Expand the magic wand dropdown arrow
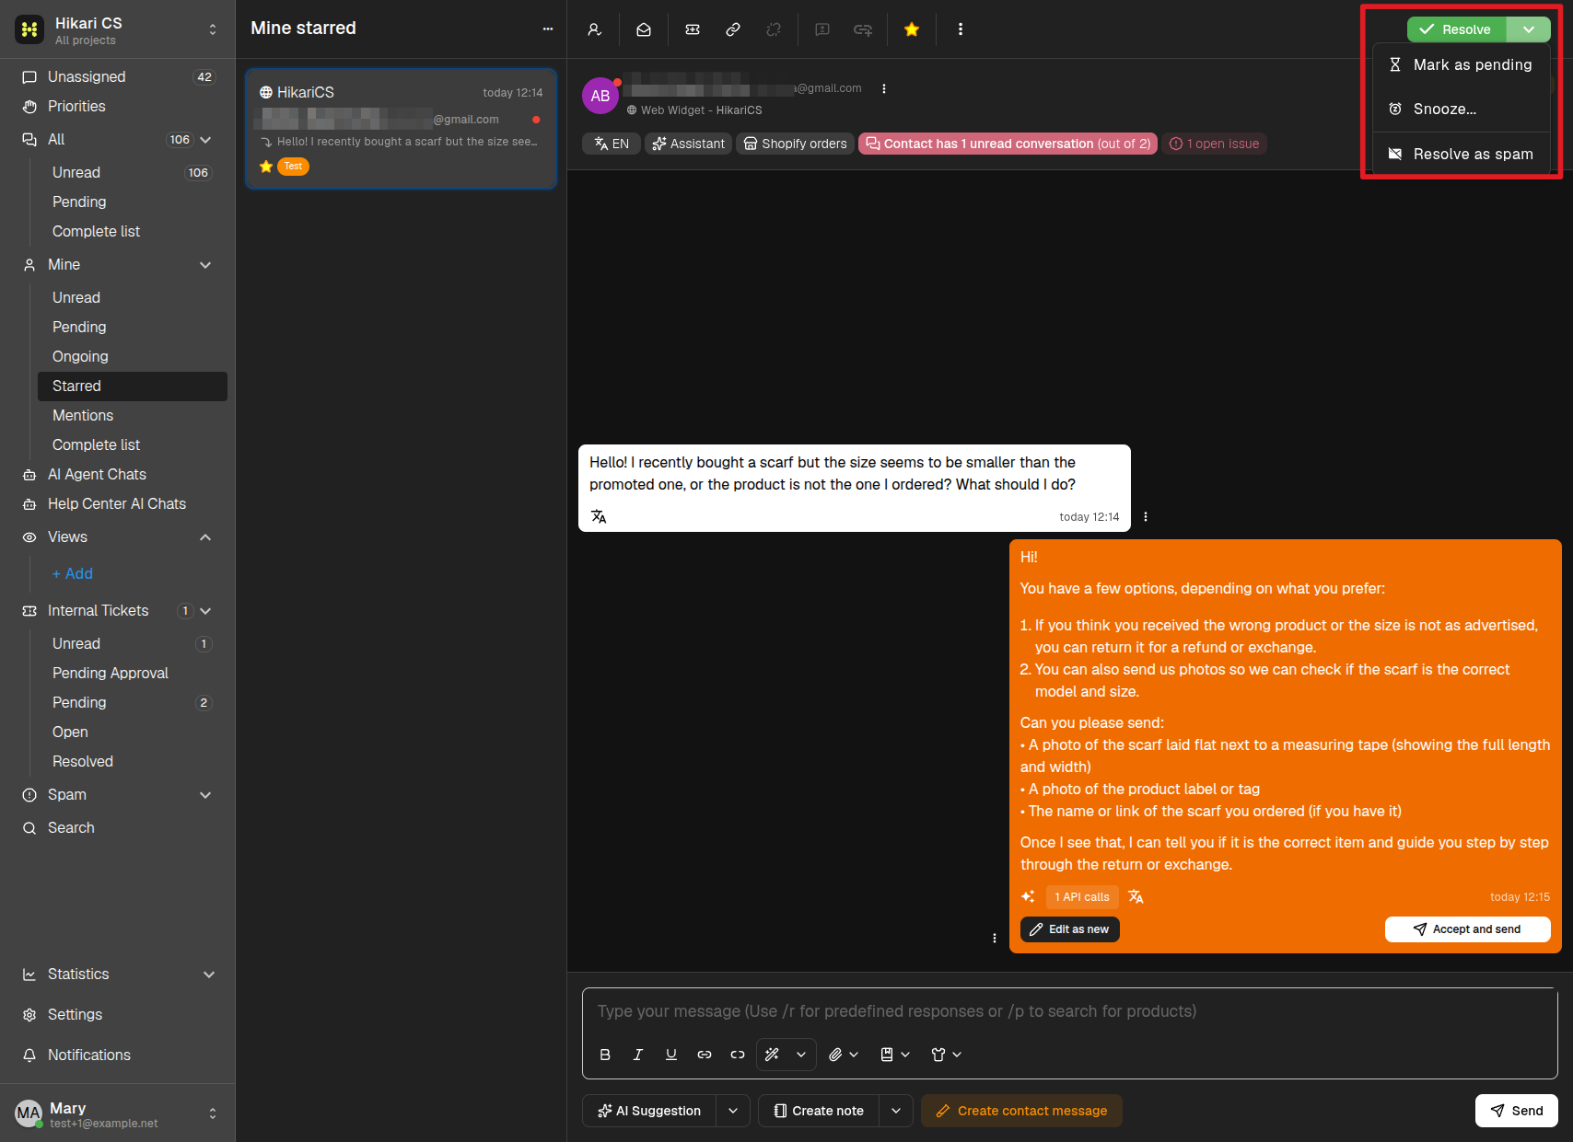1573x1142 pixels. (x=801, y=1055)
